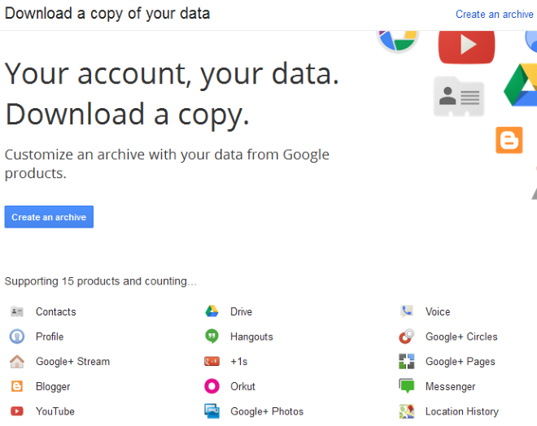The height and width of the screenshot is (426, 537).
Task: Click the large orange Blogger logo graphic
Action: coord(509,140)
